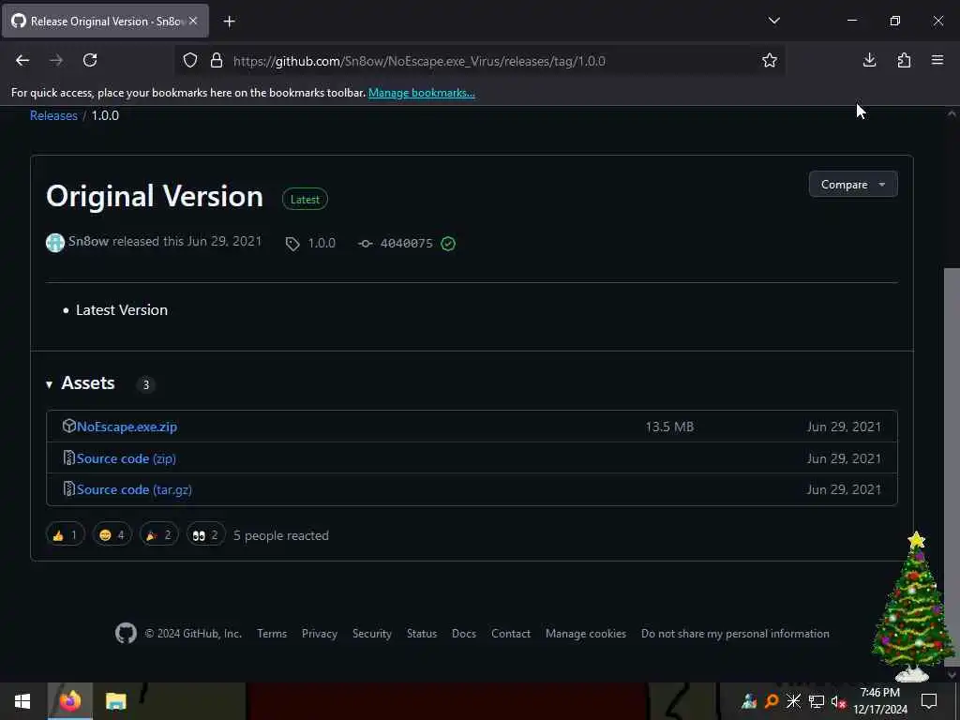
Task: Toggle the smiley face reaction with 4
Action: point(112,535)
